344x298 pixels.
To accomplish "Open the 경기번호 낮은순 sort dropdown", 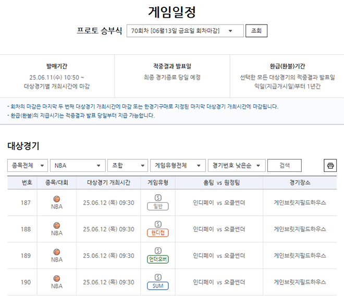I will tap(236, 166).
